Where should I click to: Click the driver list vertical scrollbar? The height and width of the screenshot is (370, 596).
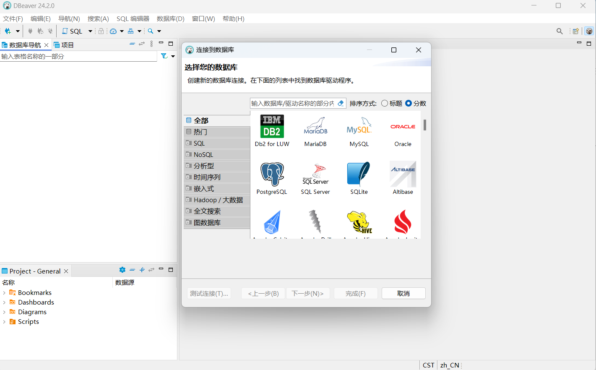click(425, 125)
